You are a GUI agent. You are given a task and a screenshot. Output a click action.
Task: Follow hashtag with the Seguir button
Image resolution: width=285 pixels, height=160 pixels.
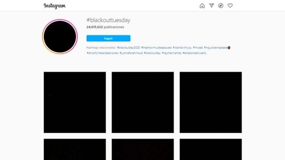[x=108, y=38]
